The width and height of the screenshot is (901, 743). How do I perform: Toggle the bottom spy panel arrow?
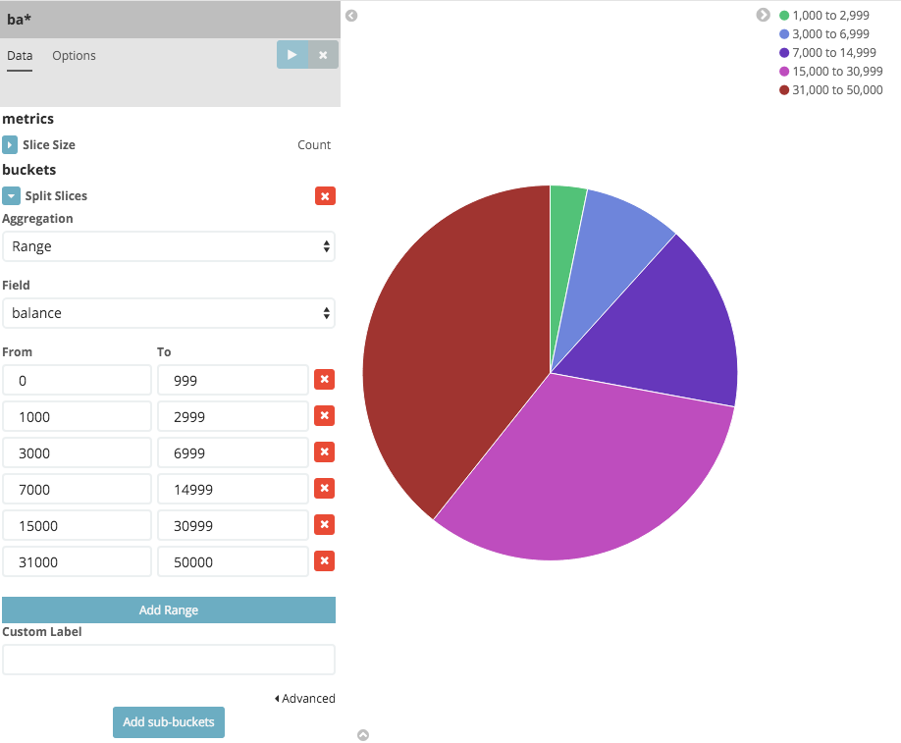363,734
